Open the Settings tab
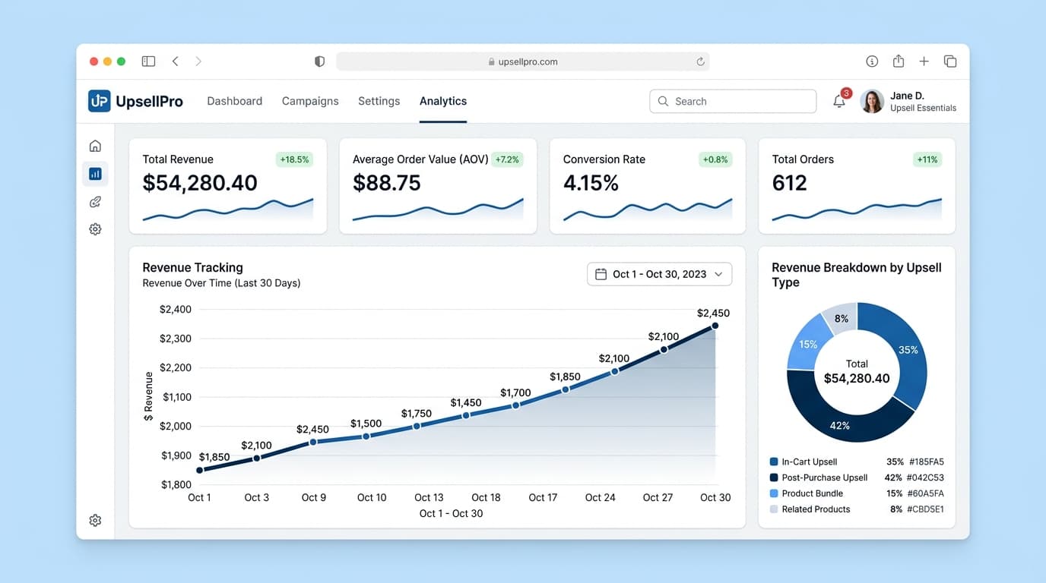Image resolution: width=1046 pixels, height=583 pixels. pyautogui.click(x=379, y=101)
